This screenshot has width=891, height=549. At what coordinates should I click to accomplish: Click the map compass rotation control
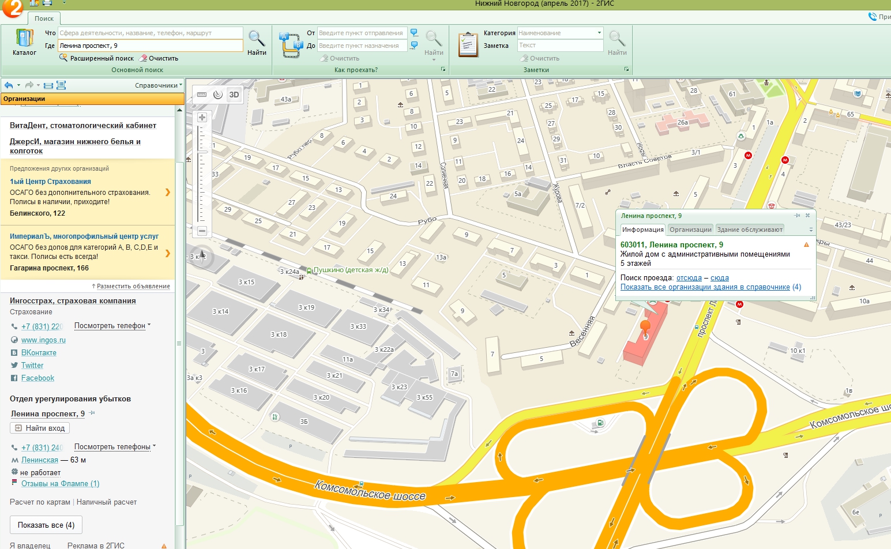pos(202,256)
